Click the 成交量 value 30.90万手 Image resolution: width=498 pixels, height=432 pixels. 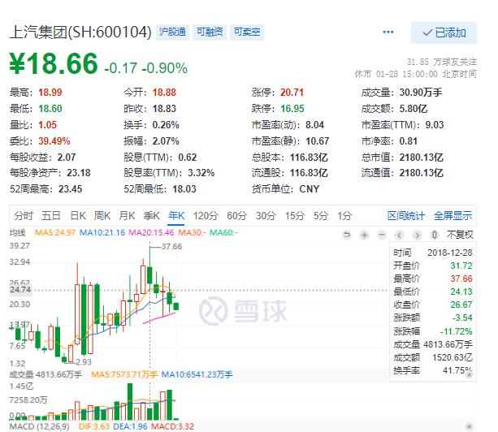(421, 93)
